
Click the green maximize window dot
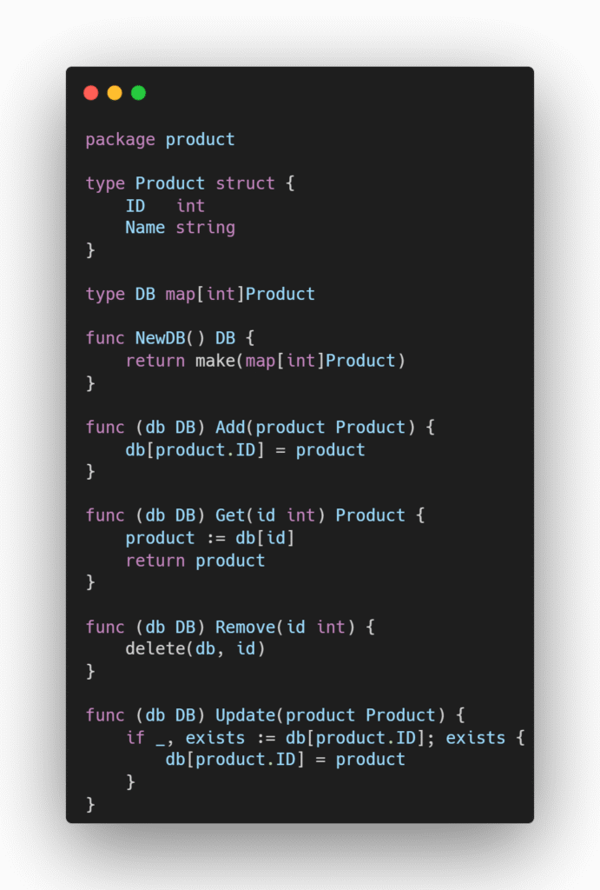click(x=138, y=93)
